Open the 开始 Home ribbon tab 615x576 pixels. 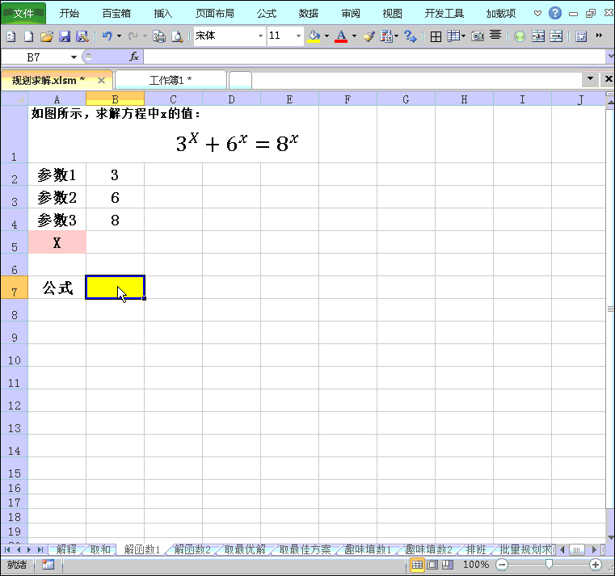point(70,14)
